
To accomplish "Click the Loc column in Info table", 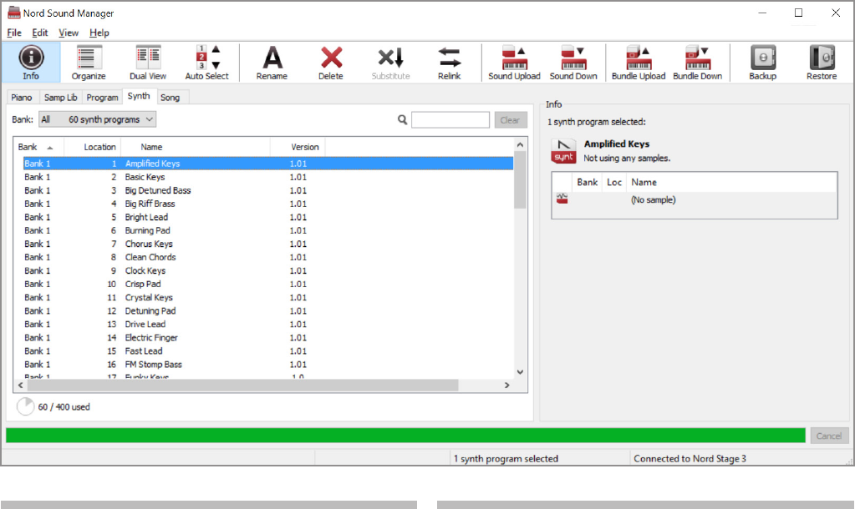I will 614,183.
